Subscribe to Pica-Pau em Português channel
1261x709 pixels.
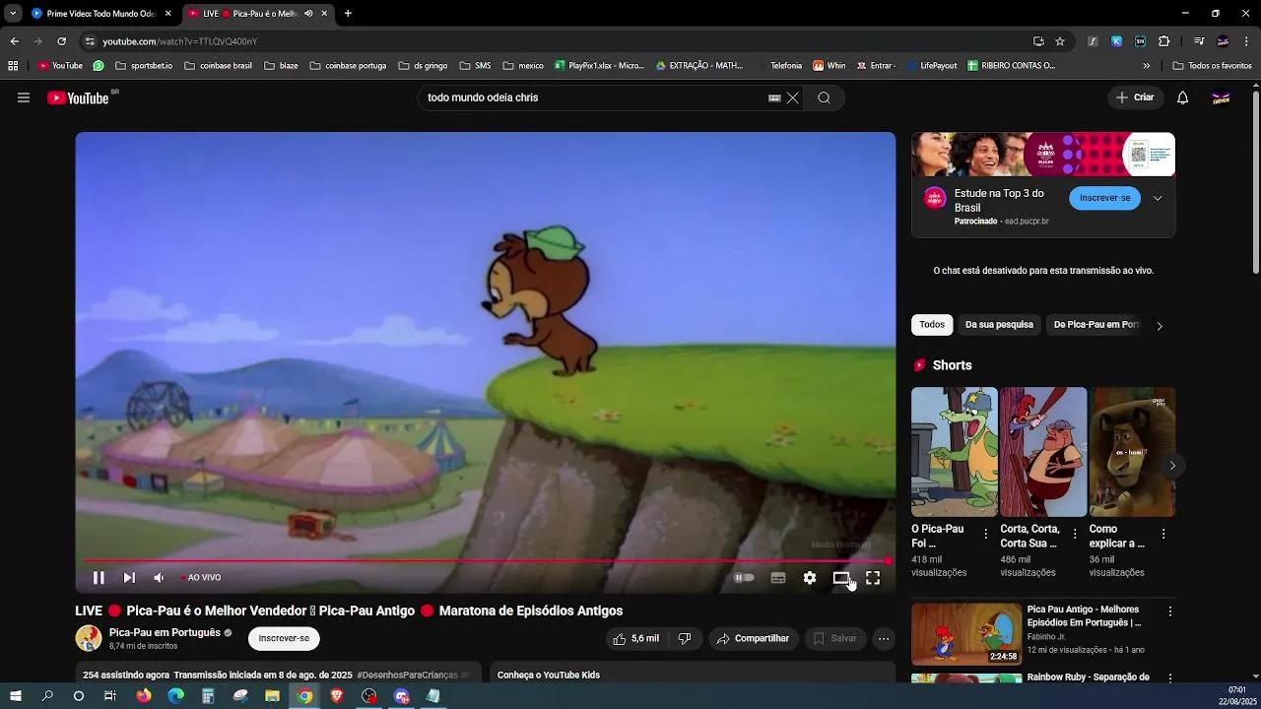284,638
